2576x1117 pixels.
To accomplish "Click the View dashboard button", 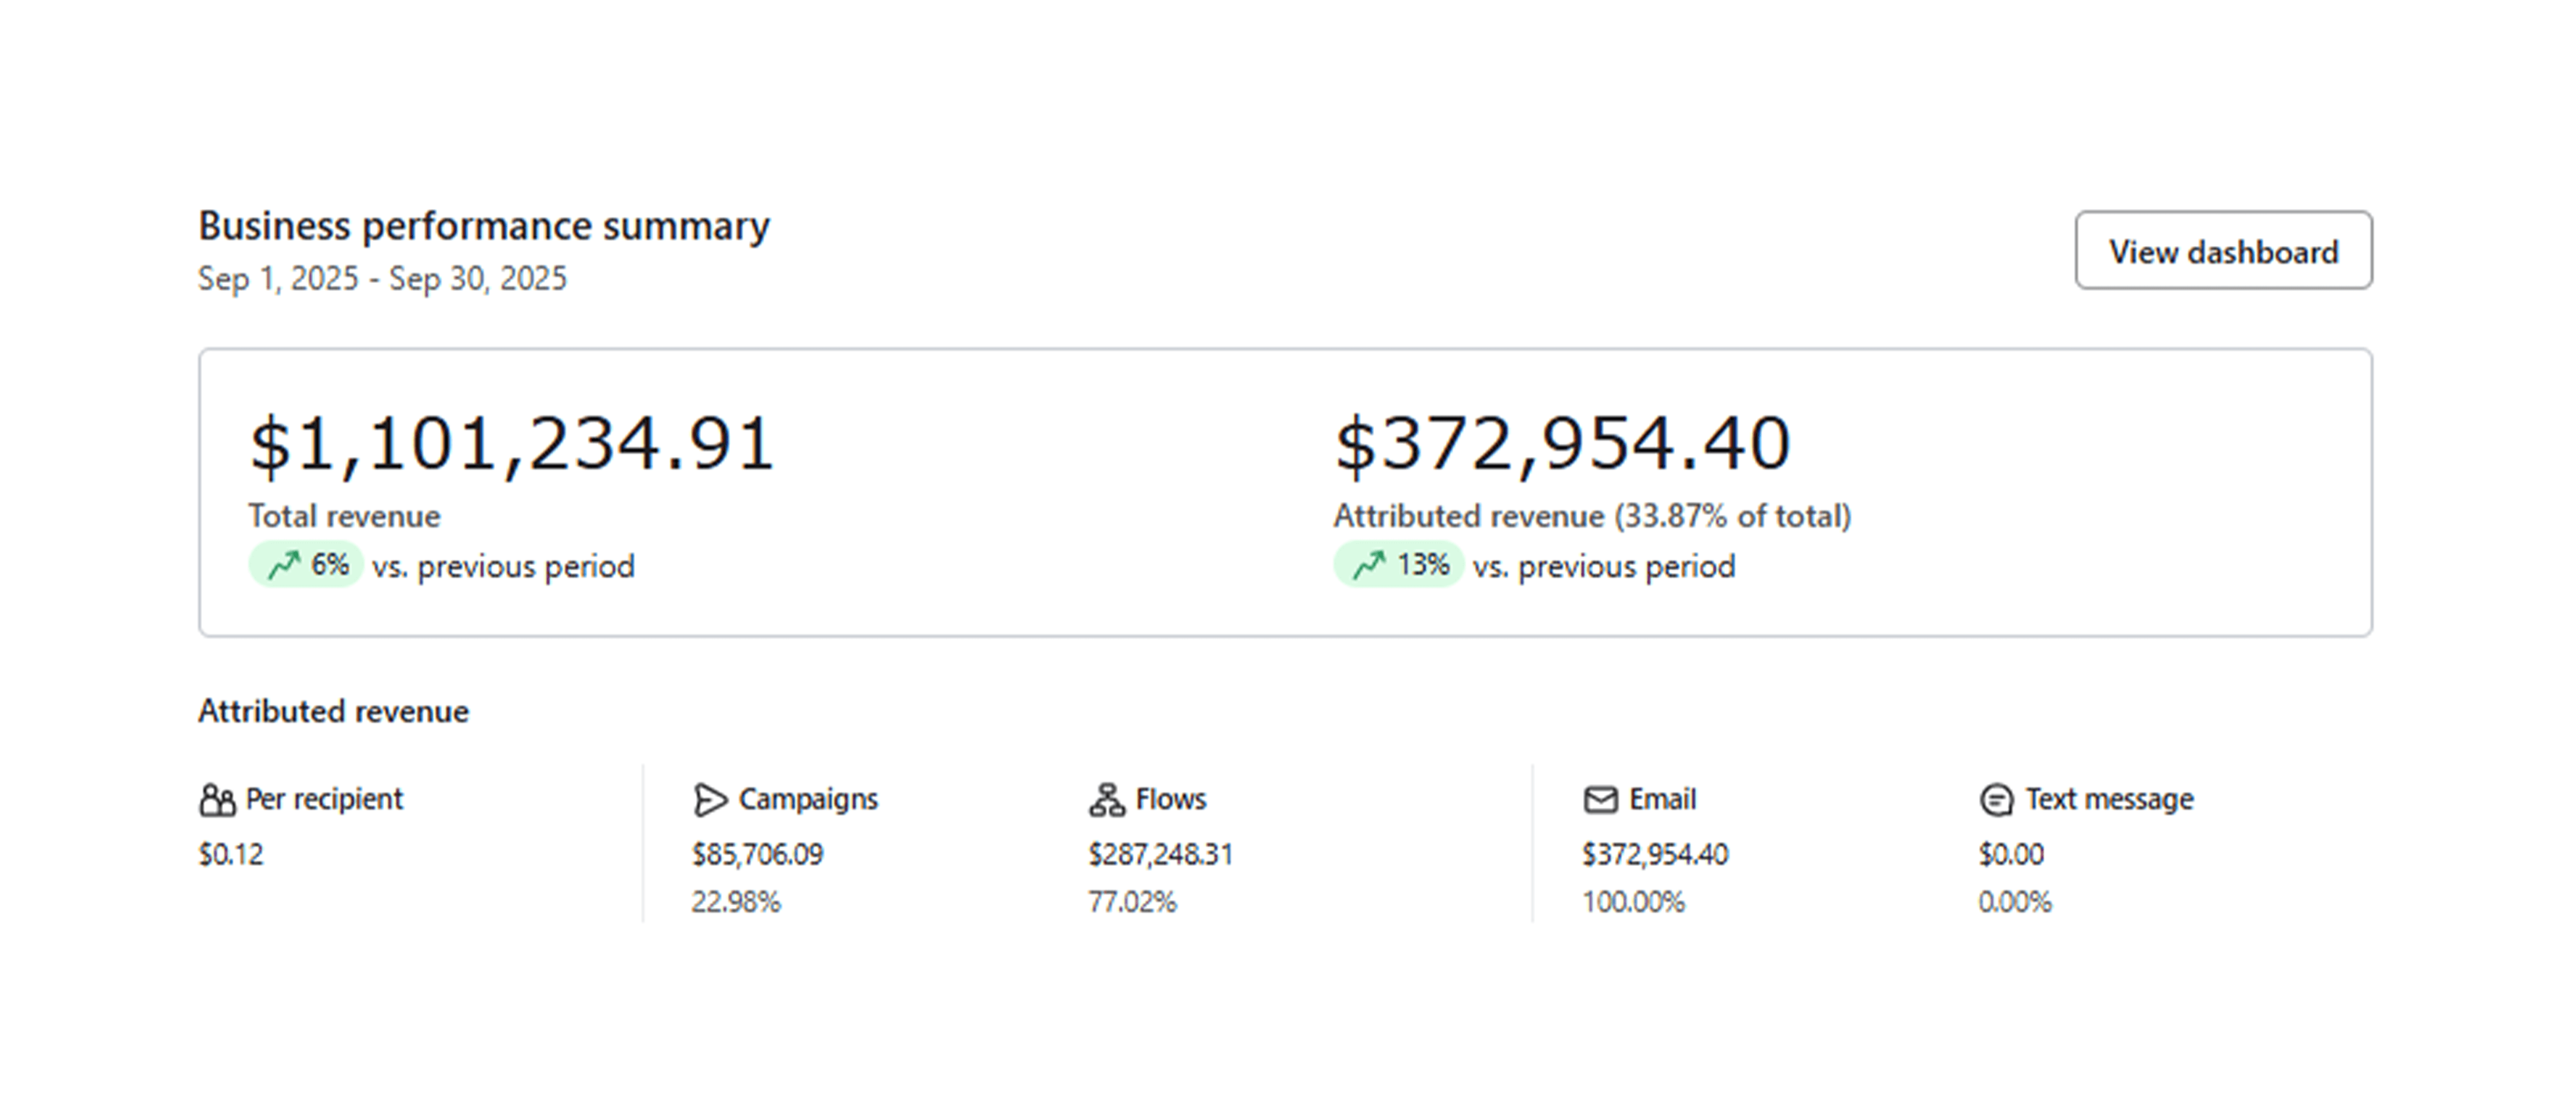I will click(x=2222, y=251).
